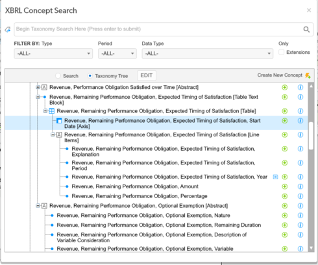This screenshot has width=318, height=265.
Task: Click green plus for Optional Exemption, Remaining Duration
Action: pos(285,225)
